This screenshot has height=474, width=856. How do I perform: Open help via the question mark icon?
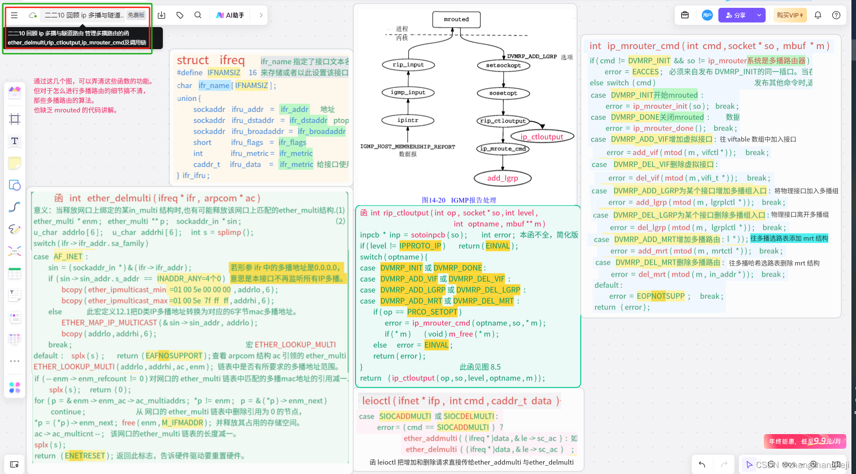[x=836, y=15]
